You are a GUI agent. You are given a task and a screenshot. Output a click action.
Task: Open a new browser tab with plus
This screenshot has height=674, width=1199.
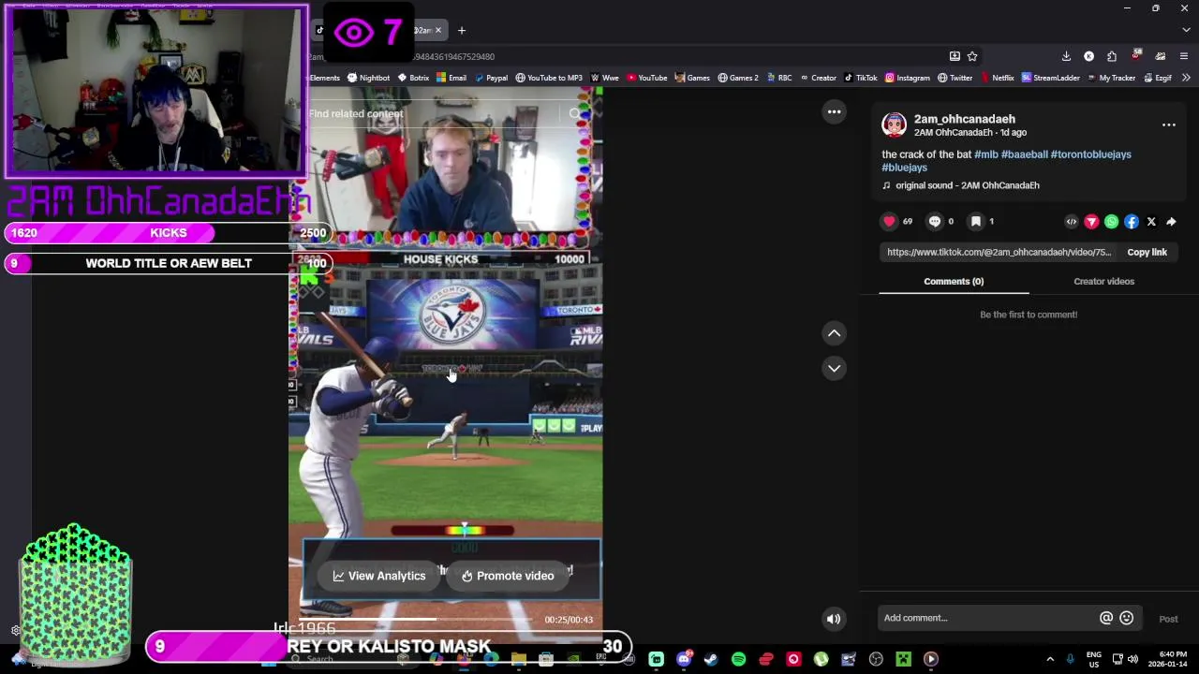pos(461,30)
